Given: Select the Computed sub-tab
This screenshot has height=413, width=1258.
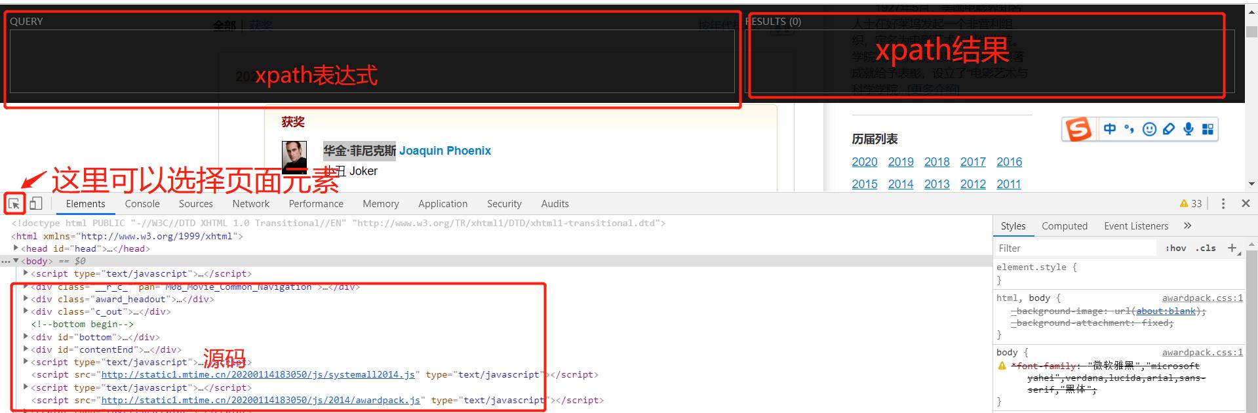Looking at the screenshot, I should [x=1065, y=226].
